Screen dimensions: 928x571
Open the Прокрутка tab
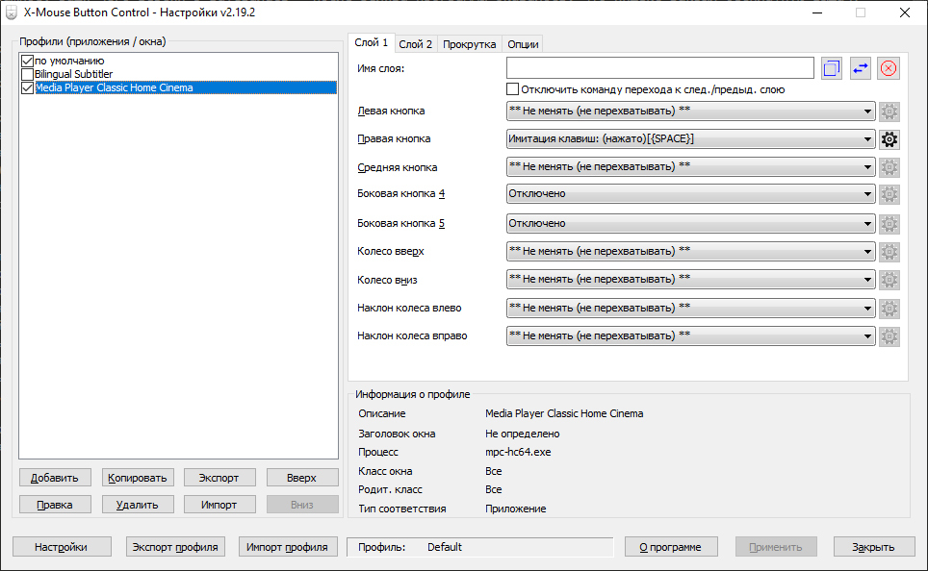pyautogui.click(x=470, y=44)
